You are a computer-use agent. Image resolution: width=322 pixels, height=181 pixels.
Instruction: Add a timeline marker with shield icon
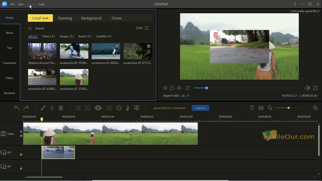click(252, 108)
